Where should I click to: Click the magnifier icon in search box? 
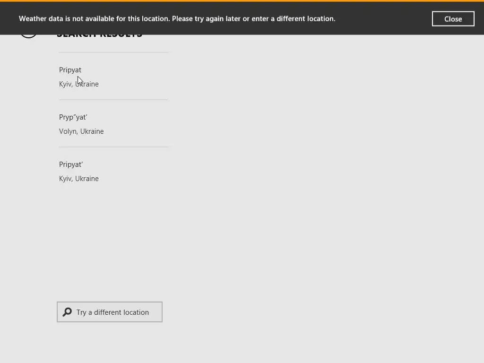pos(68,312)
